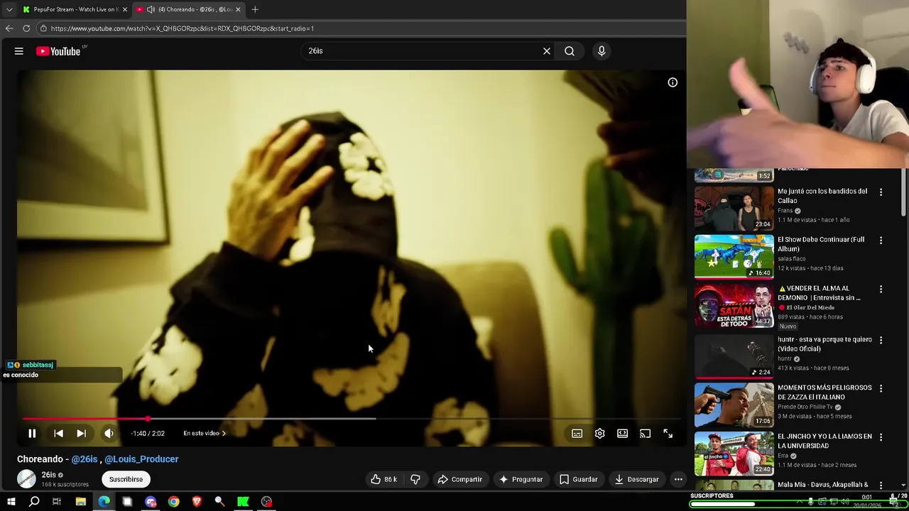Screen dimensions: 909x511
Task: Open options for 'Mala Mía - Davus' video
Action: click(881, 486)
